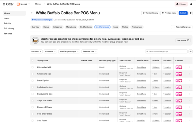Click the back arrow beside the menu title

(x=32, y=13)
